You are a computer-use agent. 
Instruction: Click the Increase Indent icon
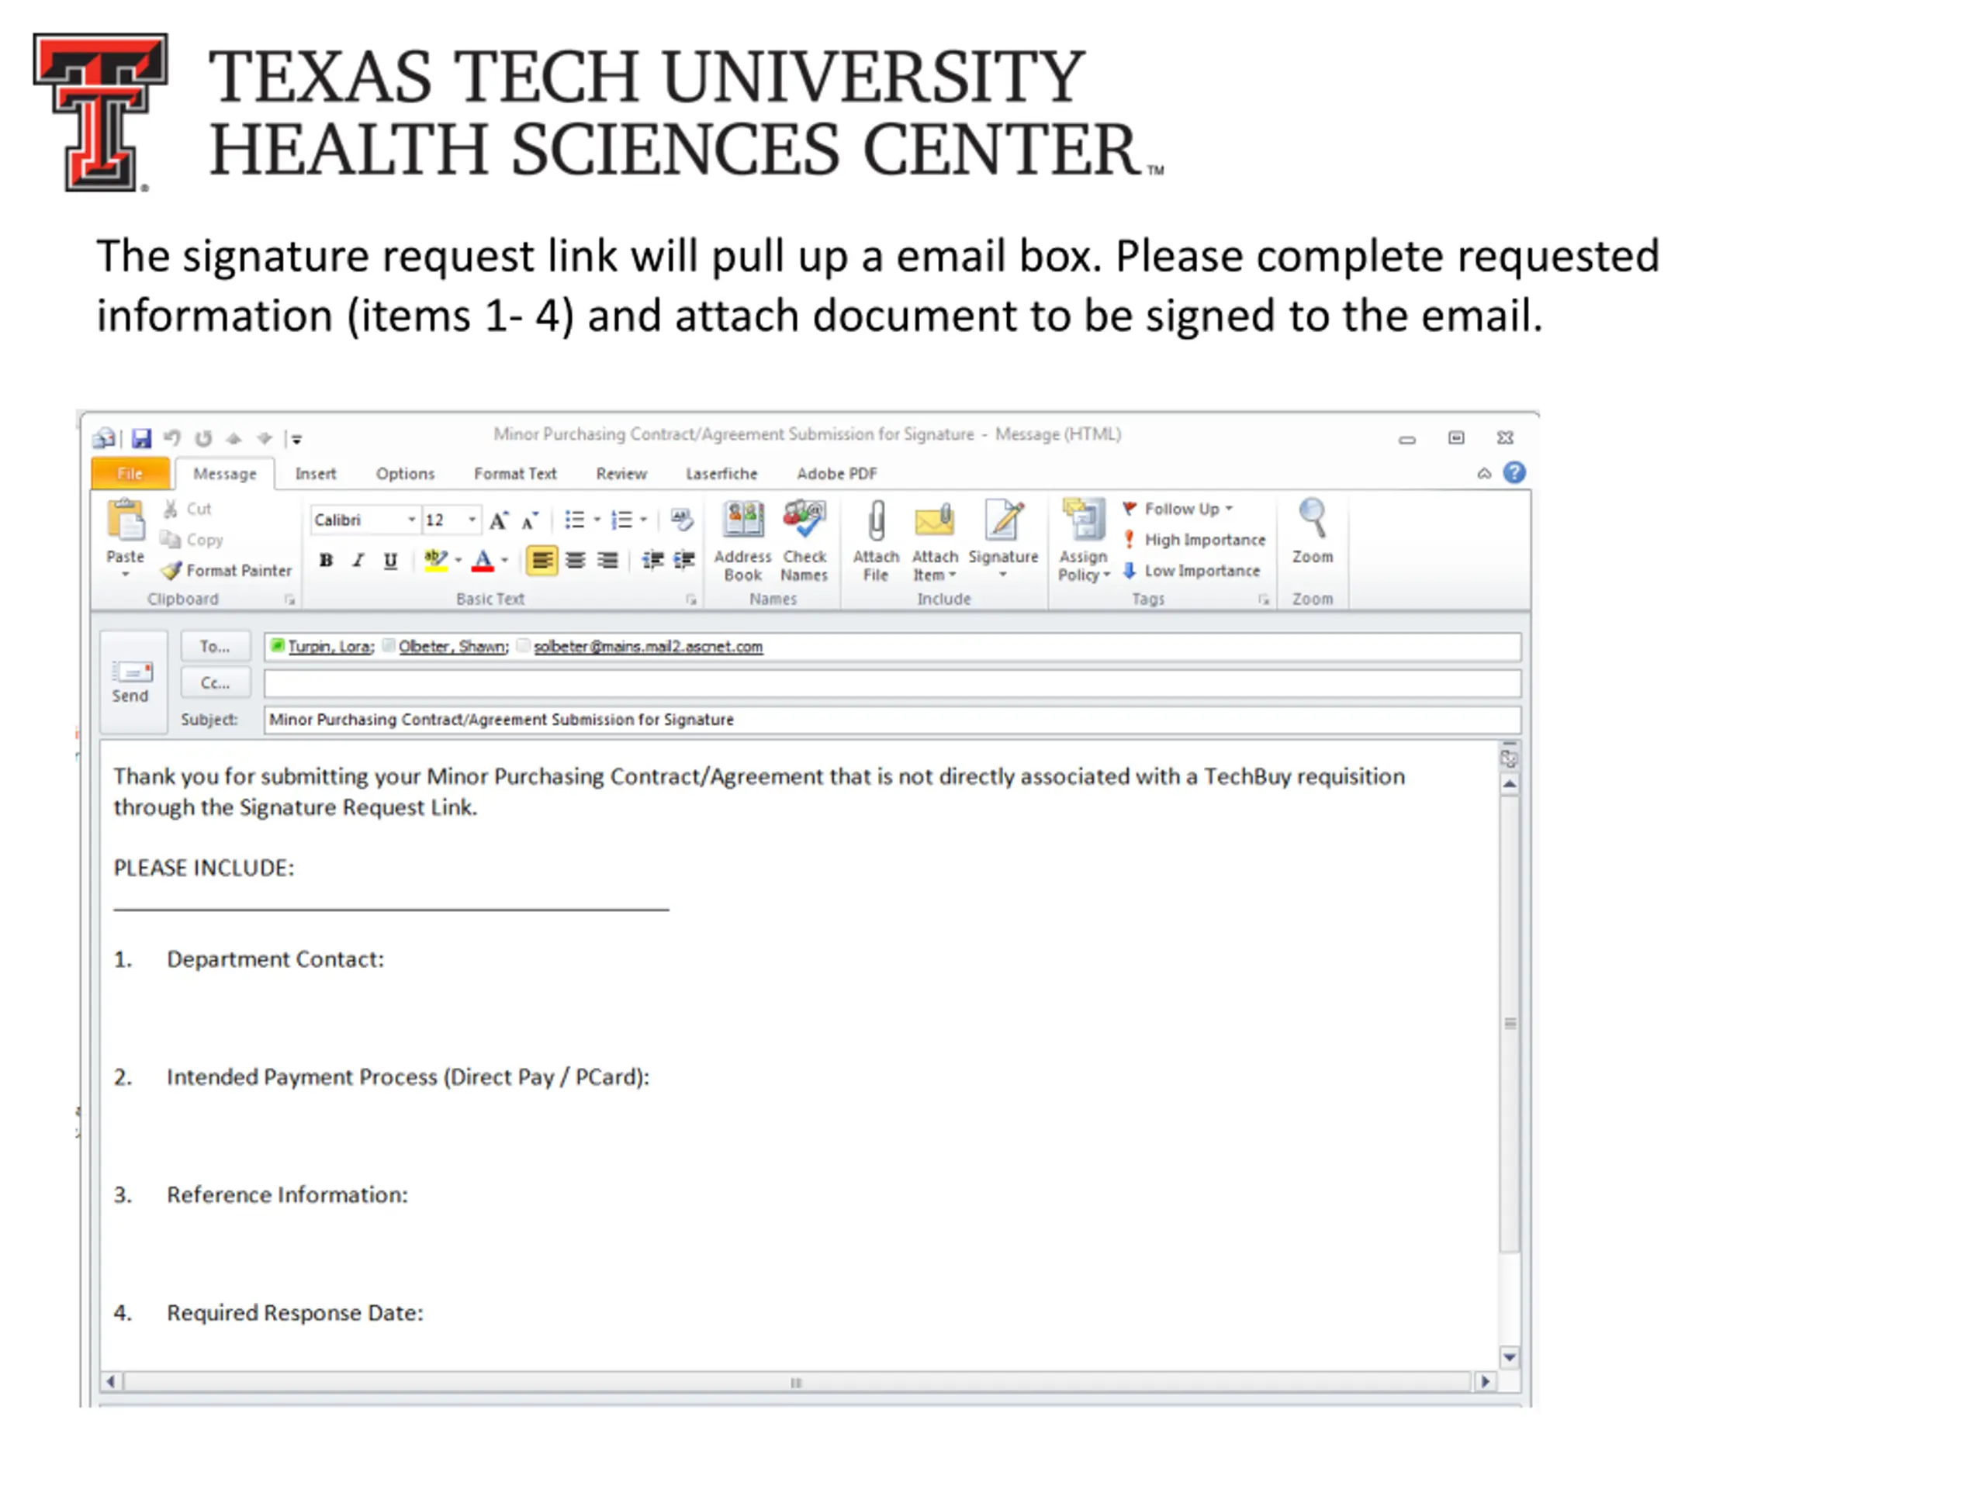(x=684, y=561)
